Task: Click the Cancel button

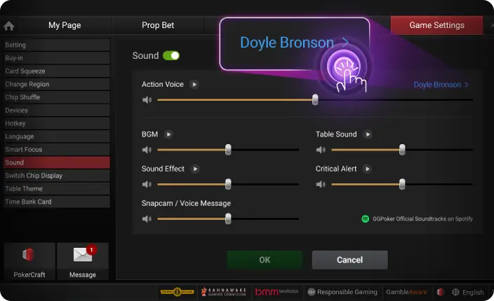Action: click(x=349, y=260)
